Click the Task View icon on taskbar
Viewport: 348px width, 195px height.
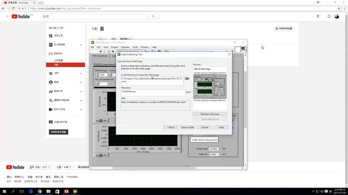click(x=22, y=191)
